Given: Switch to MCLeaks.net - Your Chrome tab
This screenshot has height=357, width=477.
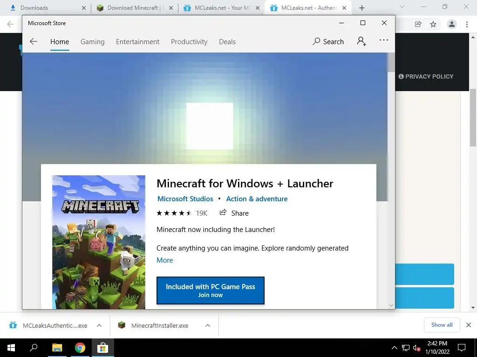Looking at the screenshot, I should 221,8.
